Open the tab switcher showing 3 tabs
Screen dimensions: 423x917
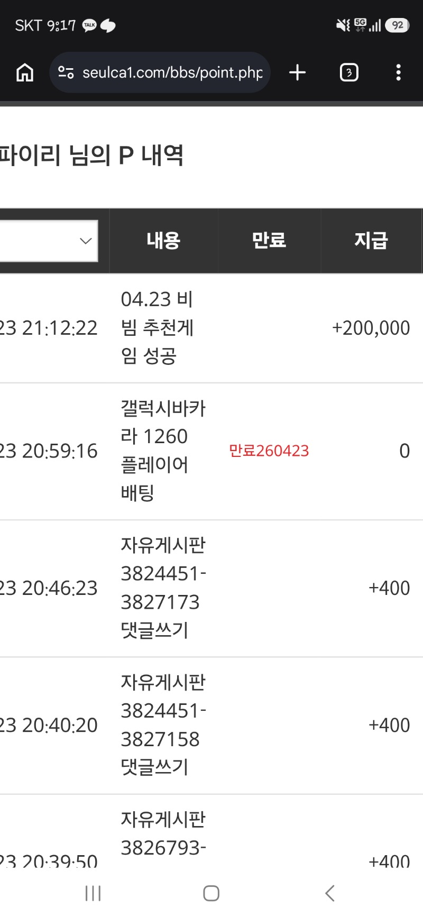click(348, 72)
